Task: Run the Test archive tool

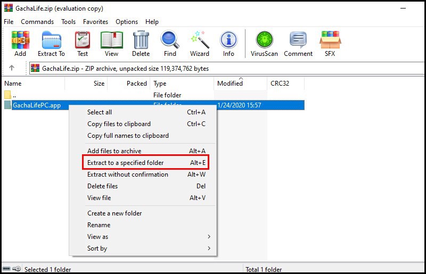Action: (x=83, y=44)
